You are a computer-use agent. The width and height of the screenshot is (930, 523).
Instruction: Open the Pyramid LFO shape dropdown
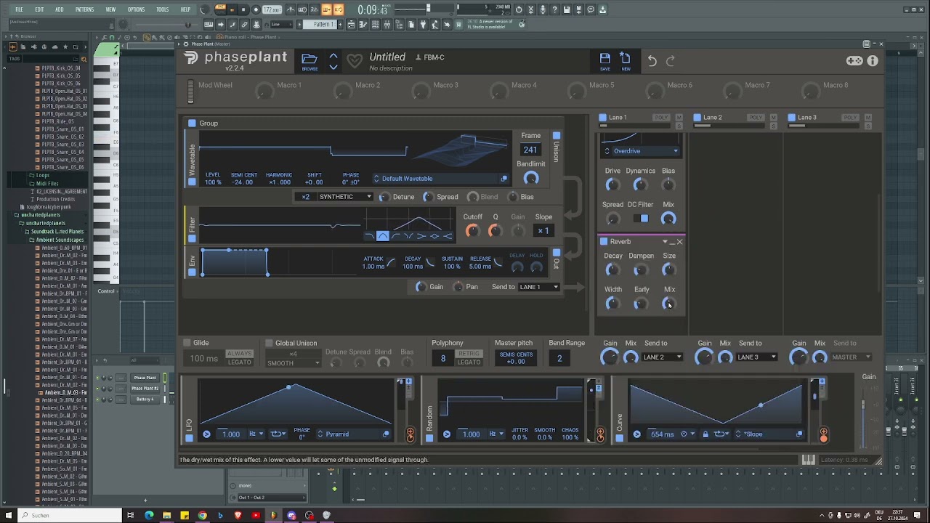click(x=349, y=434)
